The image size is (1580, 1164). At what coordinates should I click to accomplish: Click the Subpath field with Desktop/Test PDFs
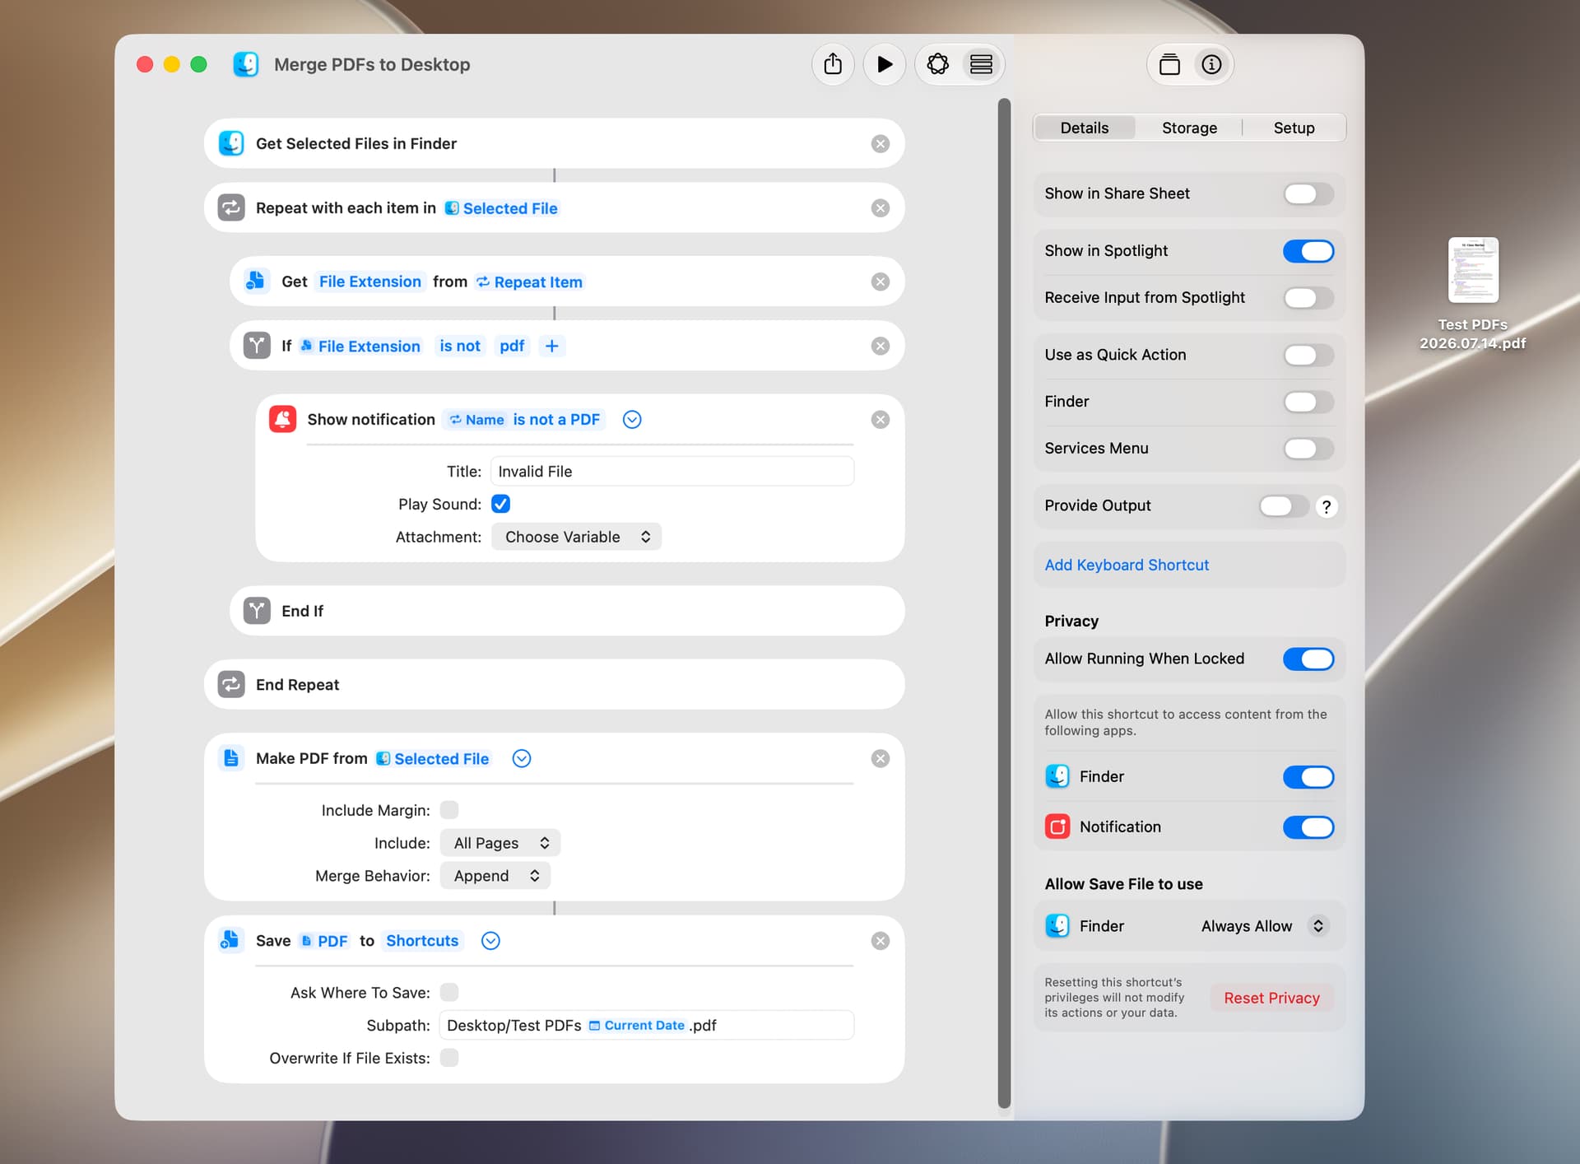tap(646, 1026)
